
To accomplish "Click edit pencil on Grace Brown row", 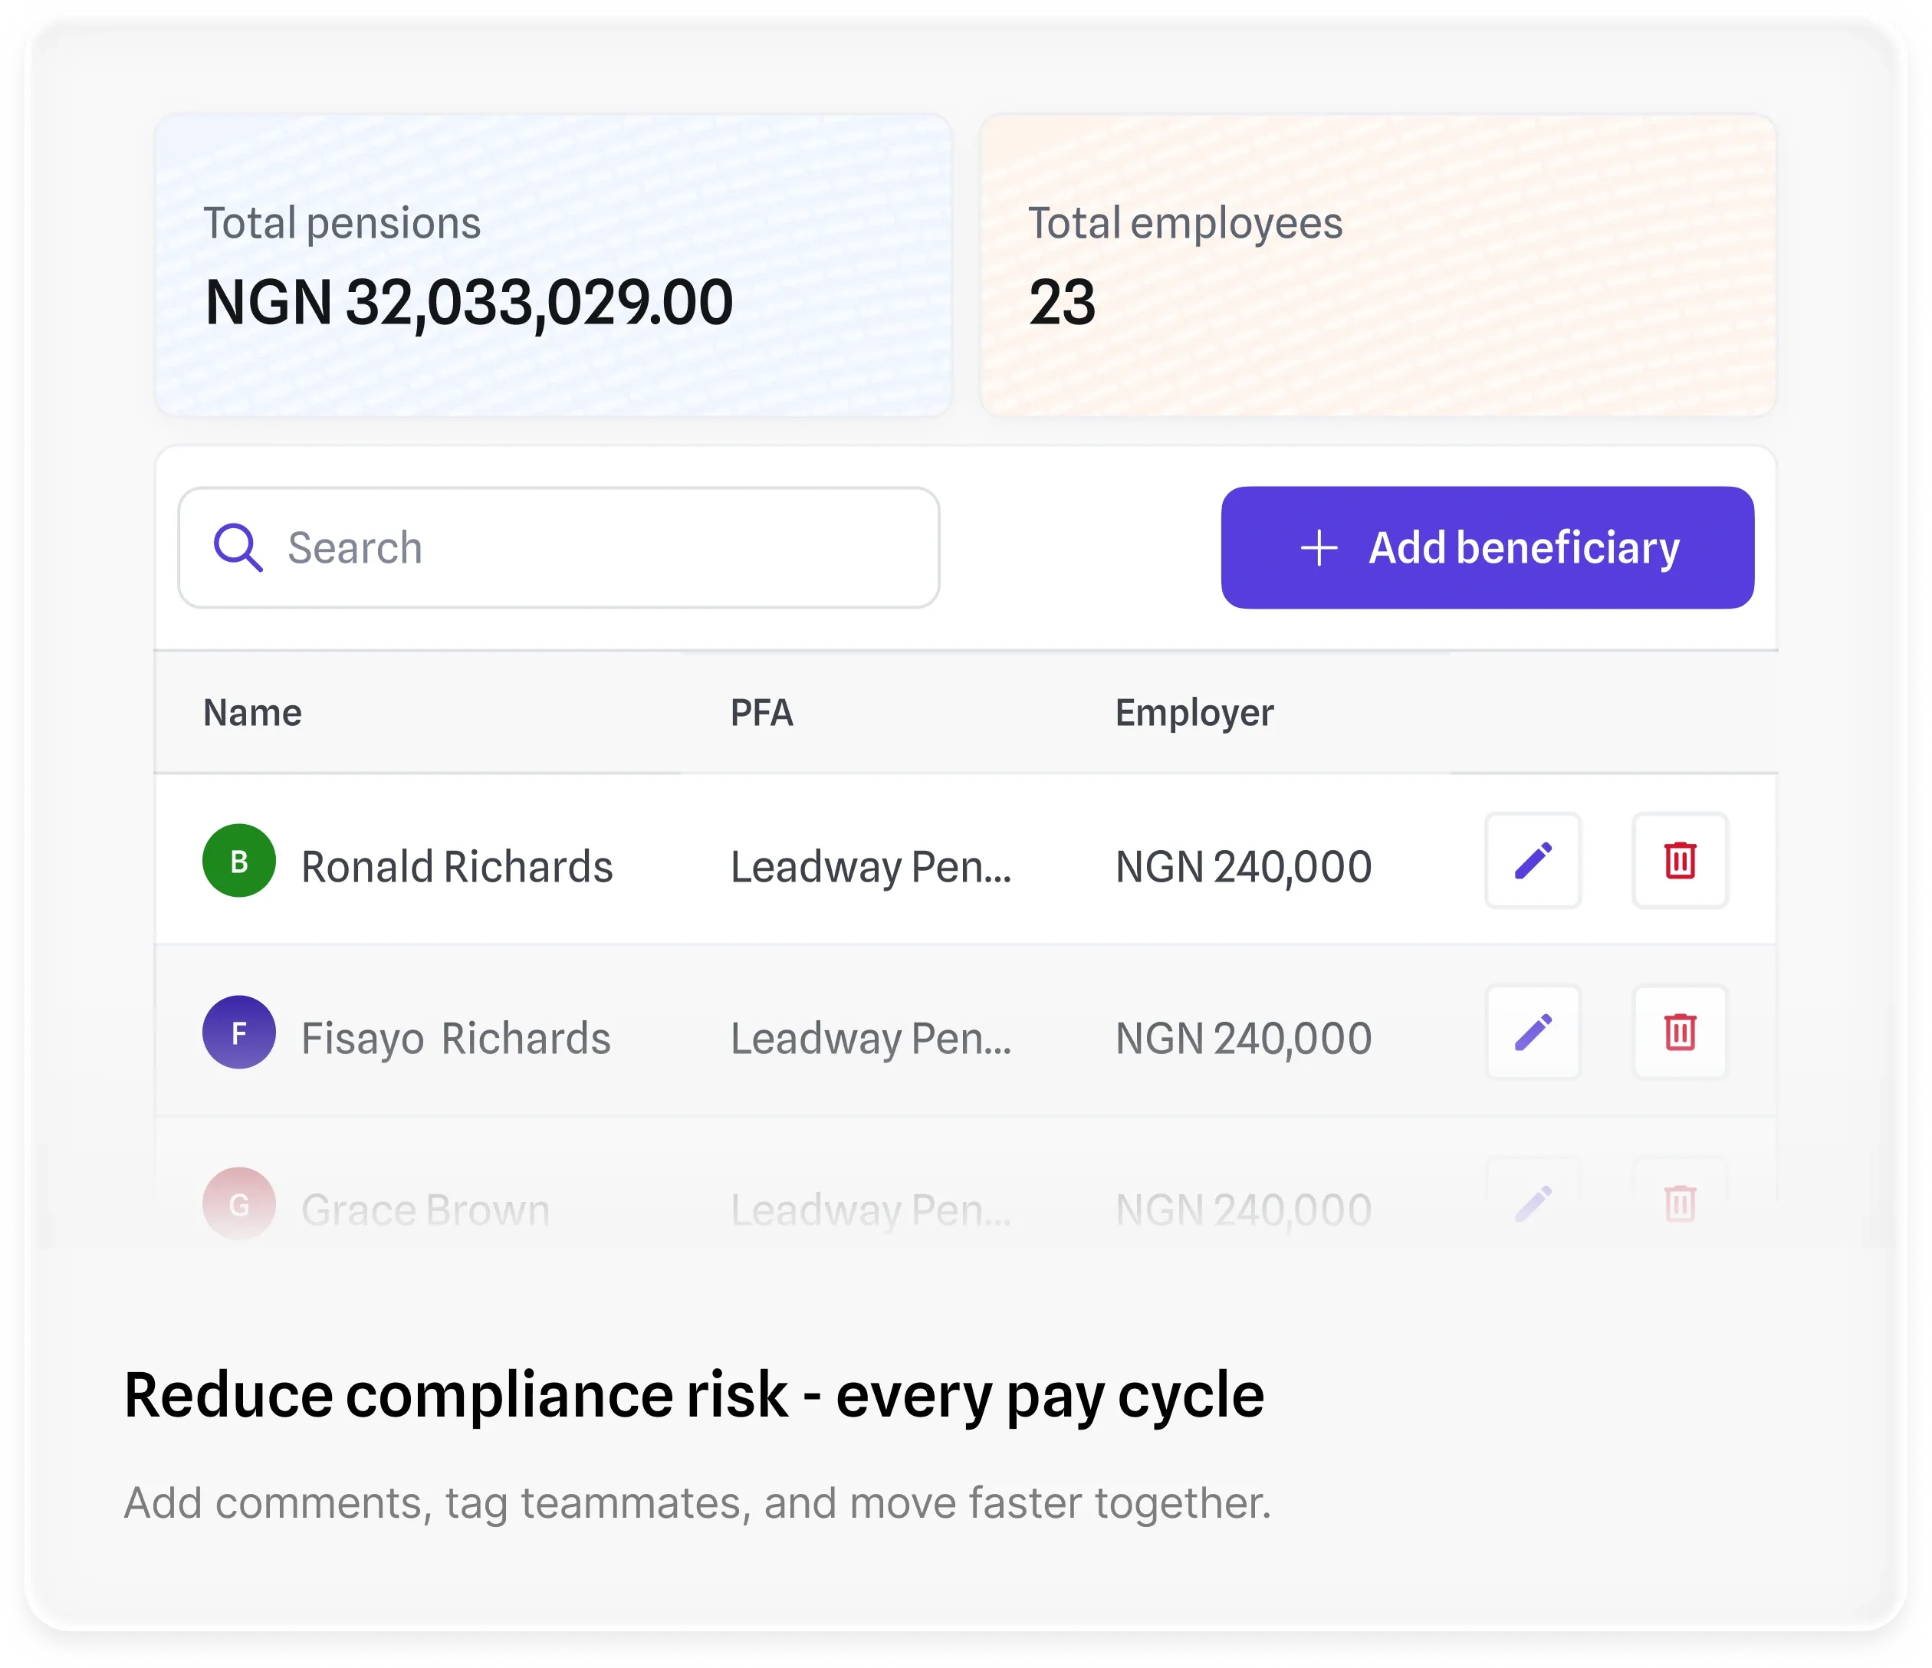I will [x=1532, y=1203].
